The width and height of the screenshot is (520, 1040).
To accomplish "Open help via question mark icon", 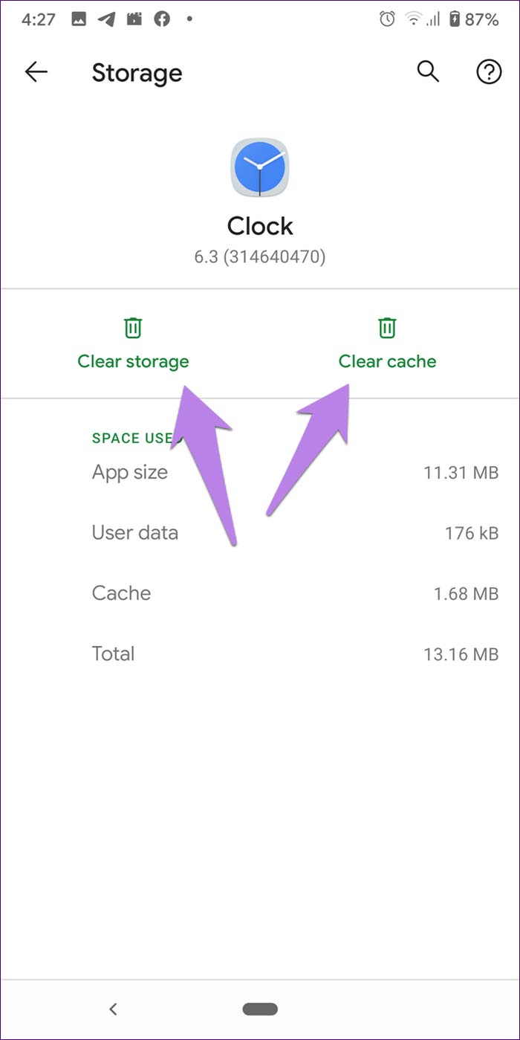I will 488,72.
